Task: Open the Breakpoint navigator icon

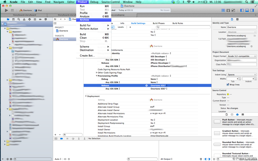Action: pos(40,19)
